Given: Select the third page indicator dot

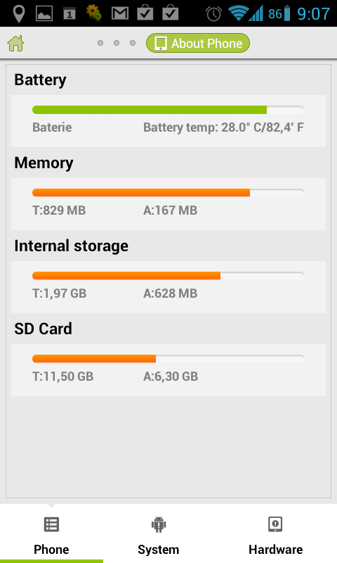Looking at the screenshot, I should coord(133,43).
